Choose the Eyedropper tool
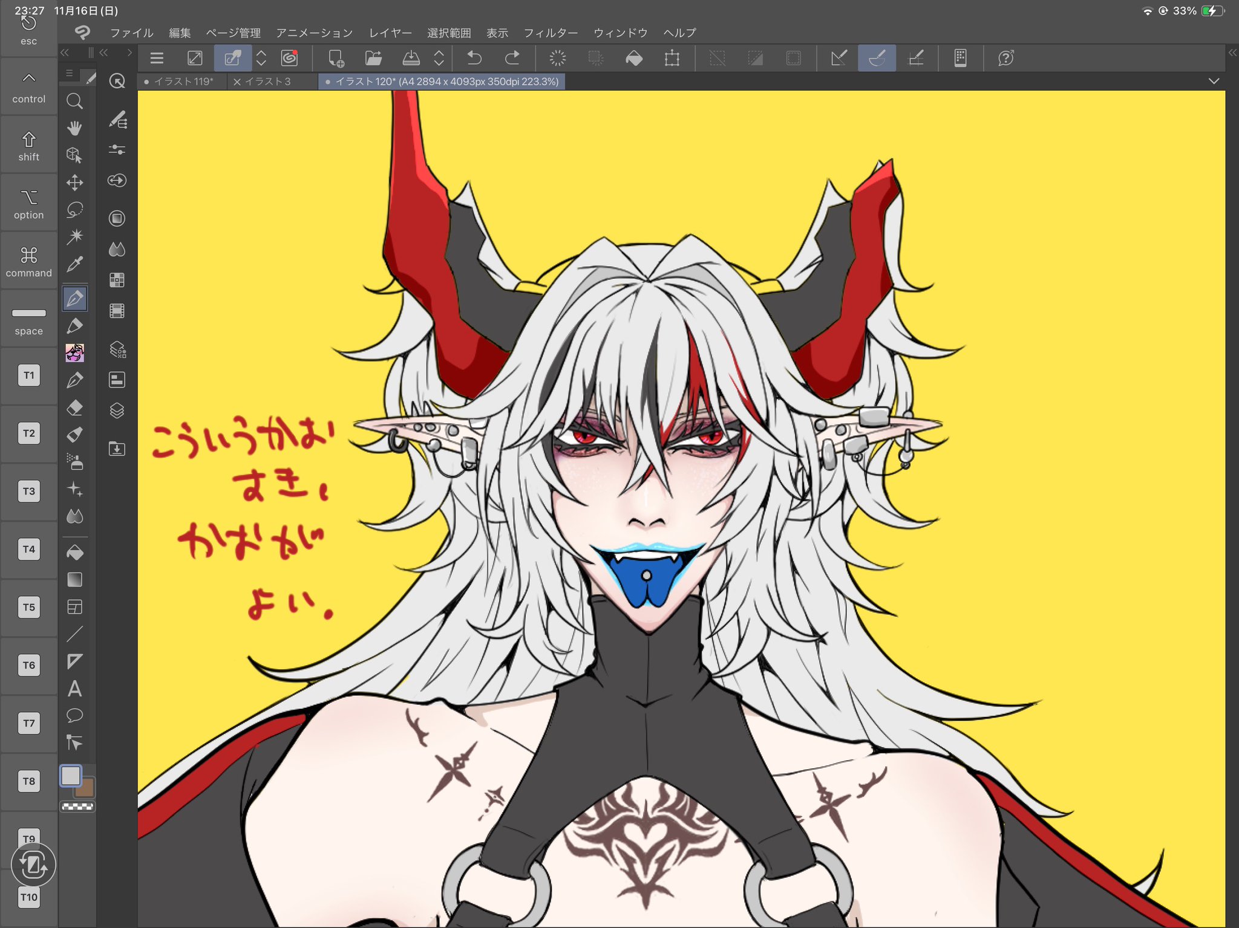This screenshot has width=1239, height=928. click(74, 264)
